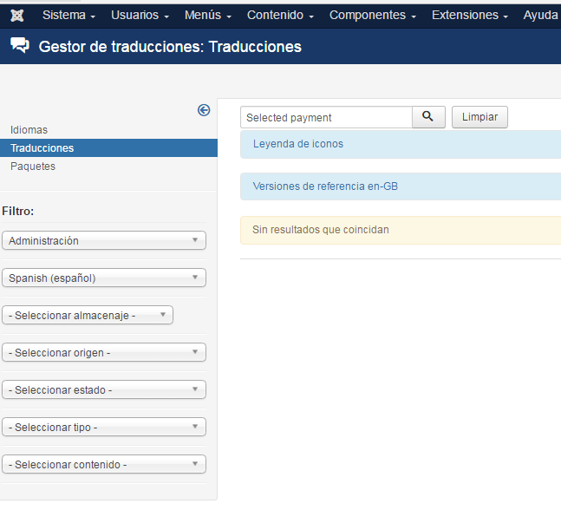
Task: Open the Sistema menu
Action: (68, 16)
